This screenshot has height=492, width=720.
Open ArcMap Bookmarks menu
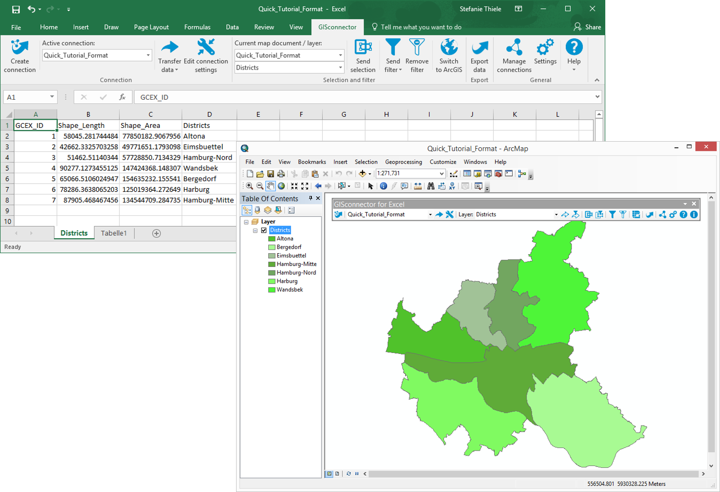click(x=312, y=162)
